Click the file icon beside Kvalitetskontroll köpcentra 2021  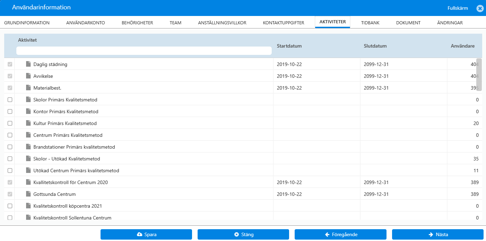[x=29, y=206]
